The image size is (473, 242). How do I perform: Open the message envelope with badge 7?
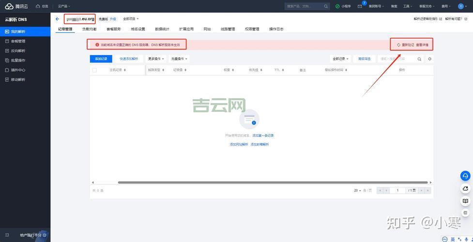360,6
